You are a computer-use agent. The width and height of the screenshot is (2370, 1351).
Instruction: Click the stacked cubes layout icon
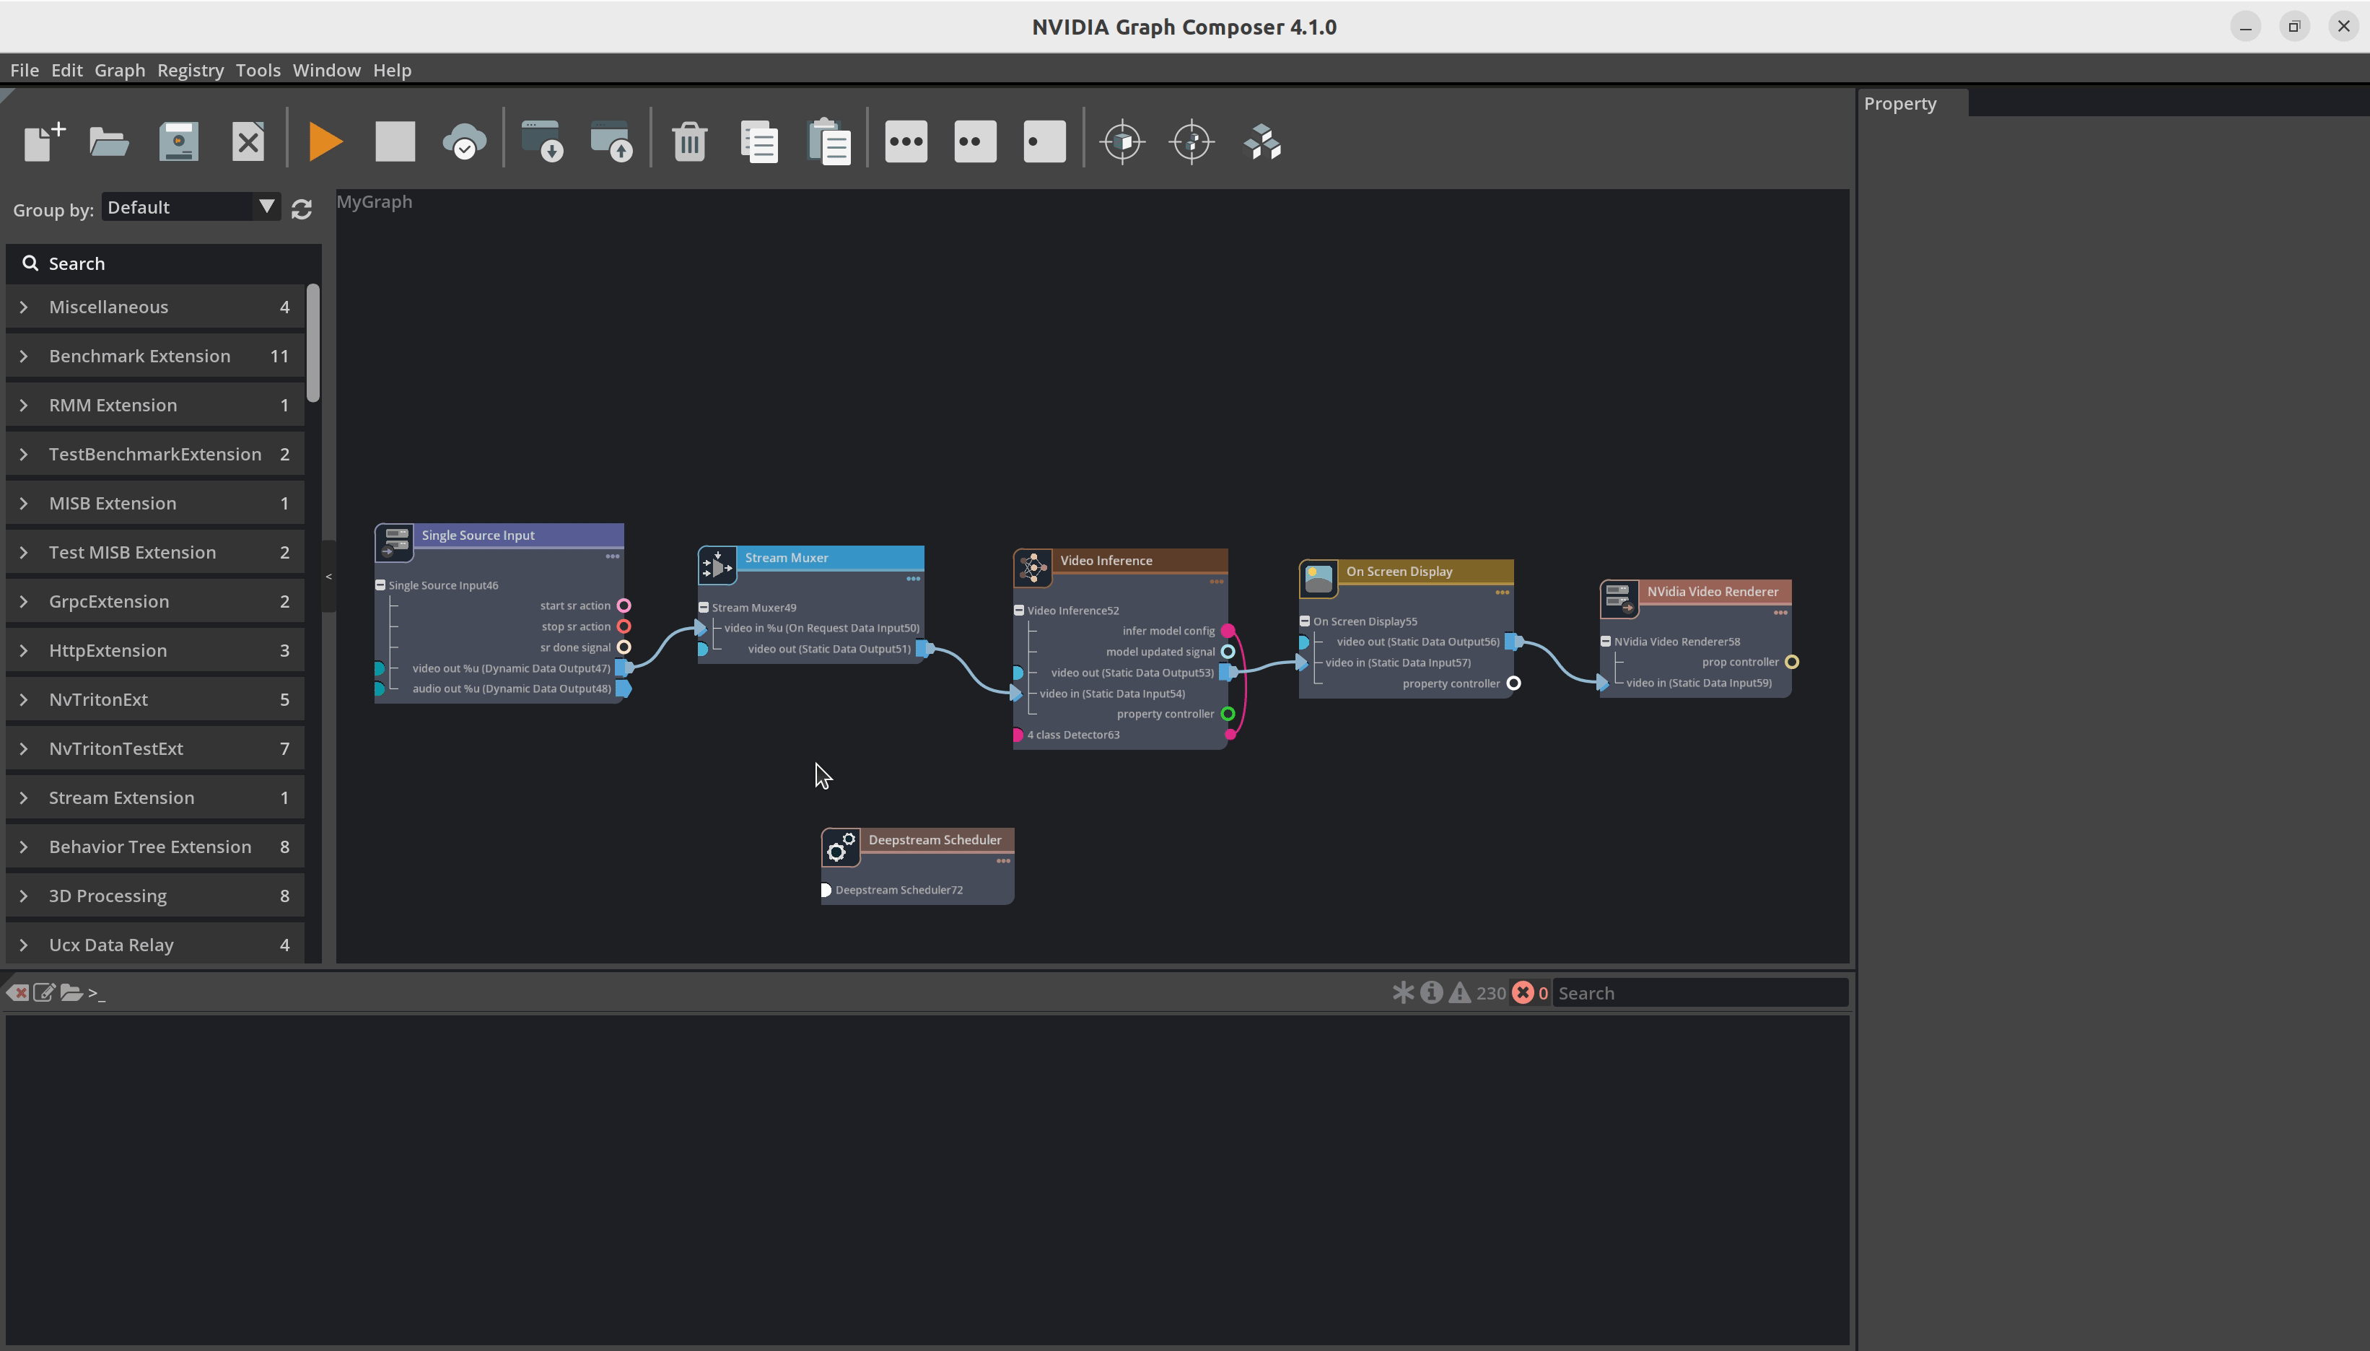pos(1262,142)
